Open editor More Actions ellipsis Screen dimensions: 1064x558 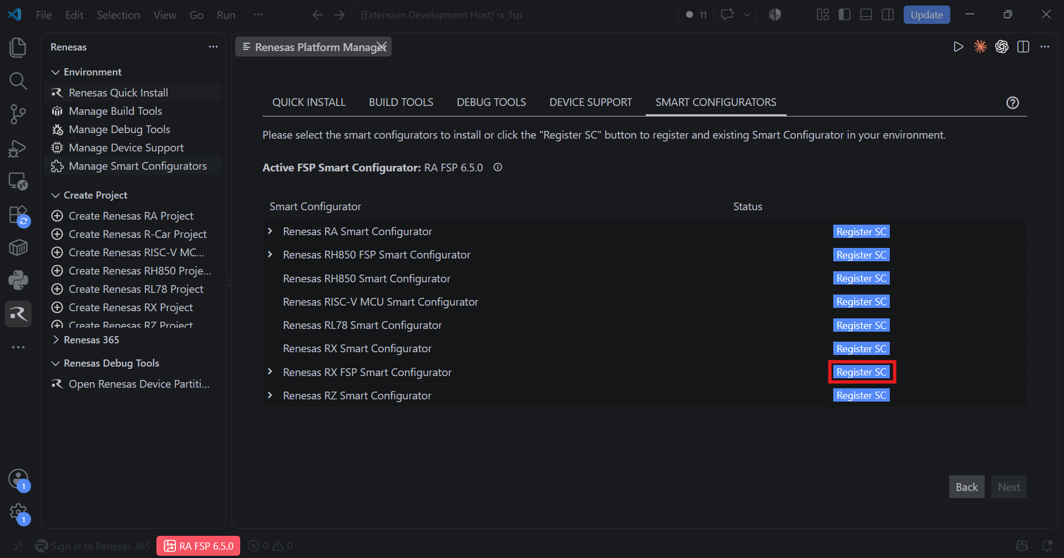click(1045, 47)
